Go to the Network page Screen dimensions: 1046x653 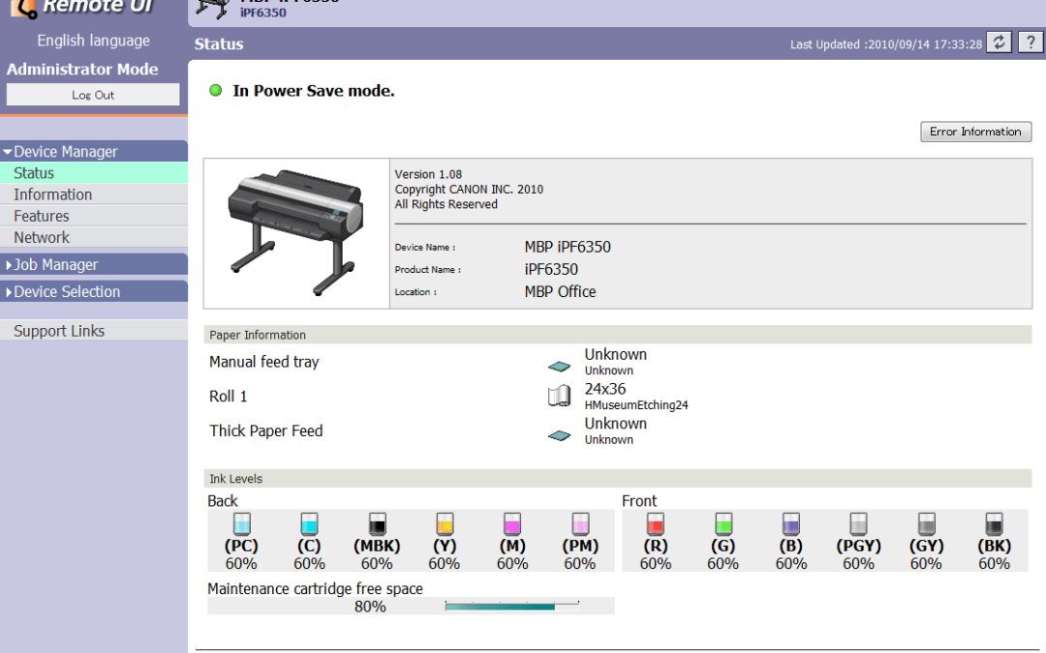point(42,237)
